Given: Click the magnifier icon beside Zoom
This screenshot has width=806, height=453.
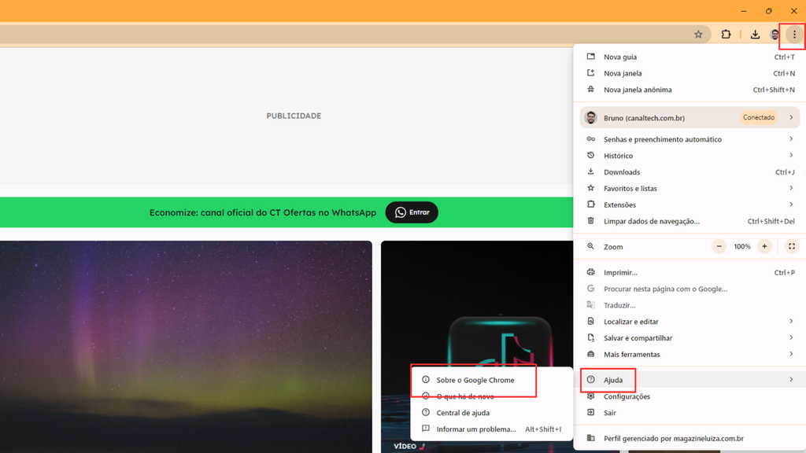Looking at the screenshot, I should pos(590,246).
